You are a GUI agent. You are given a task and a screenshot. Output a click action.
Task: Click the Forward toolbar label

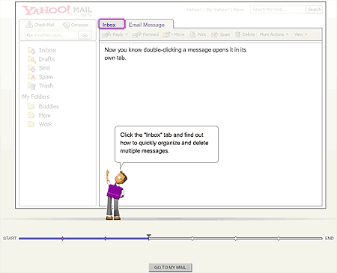pos(151,34)
